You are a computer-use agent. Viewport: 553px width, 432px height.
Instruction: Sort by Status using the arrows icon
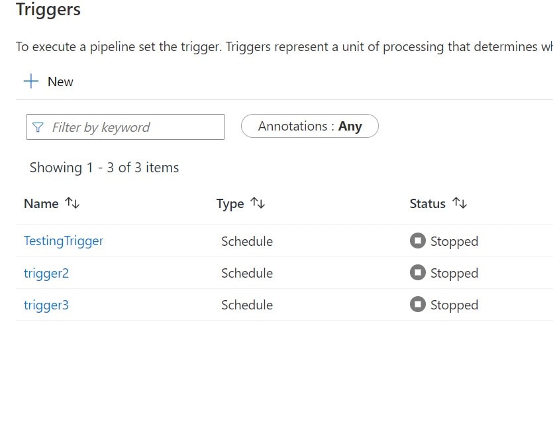[x=460, y=203]
